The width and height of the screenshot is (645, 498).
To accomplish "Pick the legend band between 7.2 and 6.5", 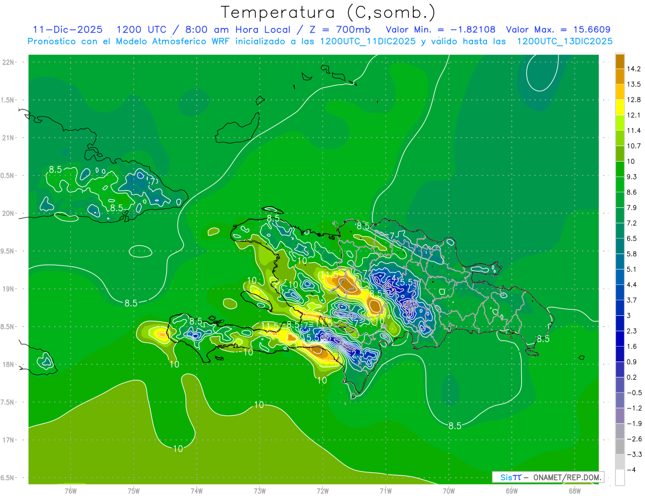I will click(x=620, y=231).
